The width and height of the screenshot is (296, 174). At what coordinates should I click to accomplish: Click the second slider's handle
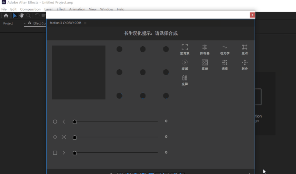[75, 137]
